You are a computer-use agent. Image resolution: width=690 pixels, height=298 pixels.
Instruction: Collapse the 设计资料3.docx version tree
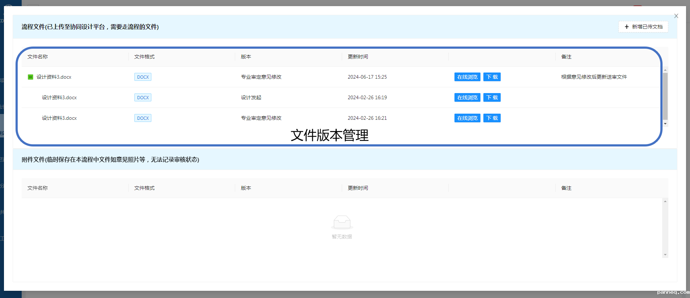coord(31,77)
